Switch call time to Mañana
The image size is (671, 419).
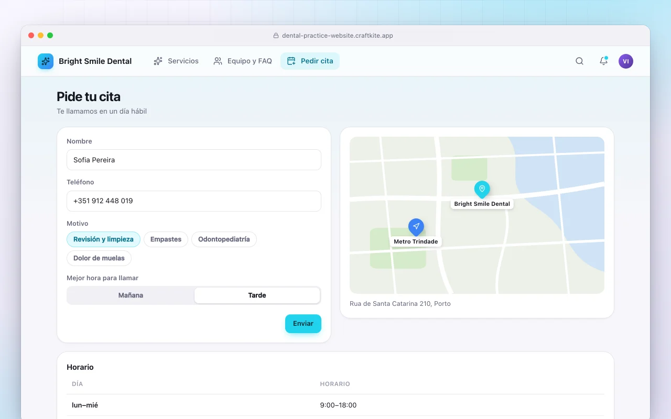[131, 295]
